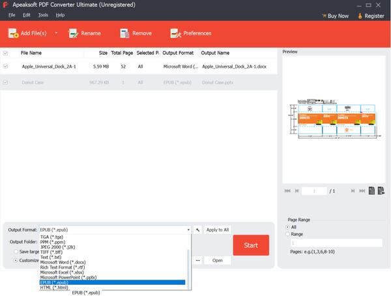Image resolution: width=391 pixels, height=296 pixels.
Task: Open Preferences from the toolbar
Action: coord(175,33)
